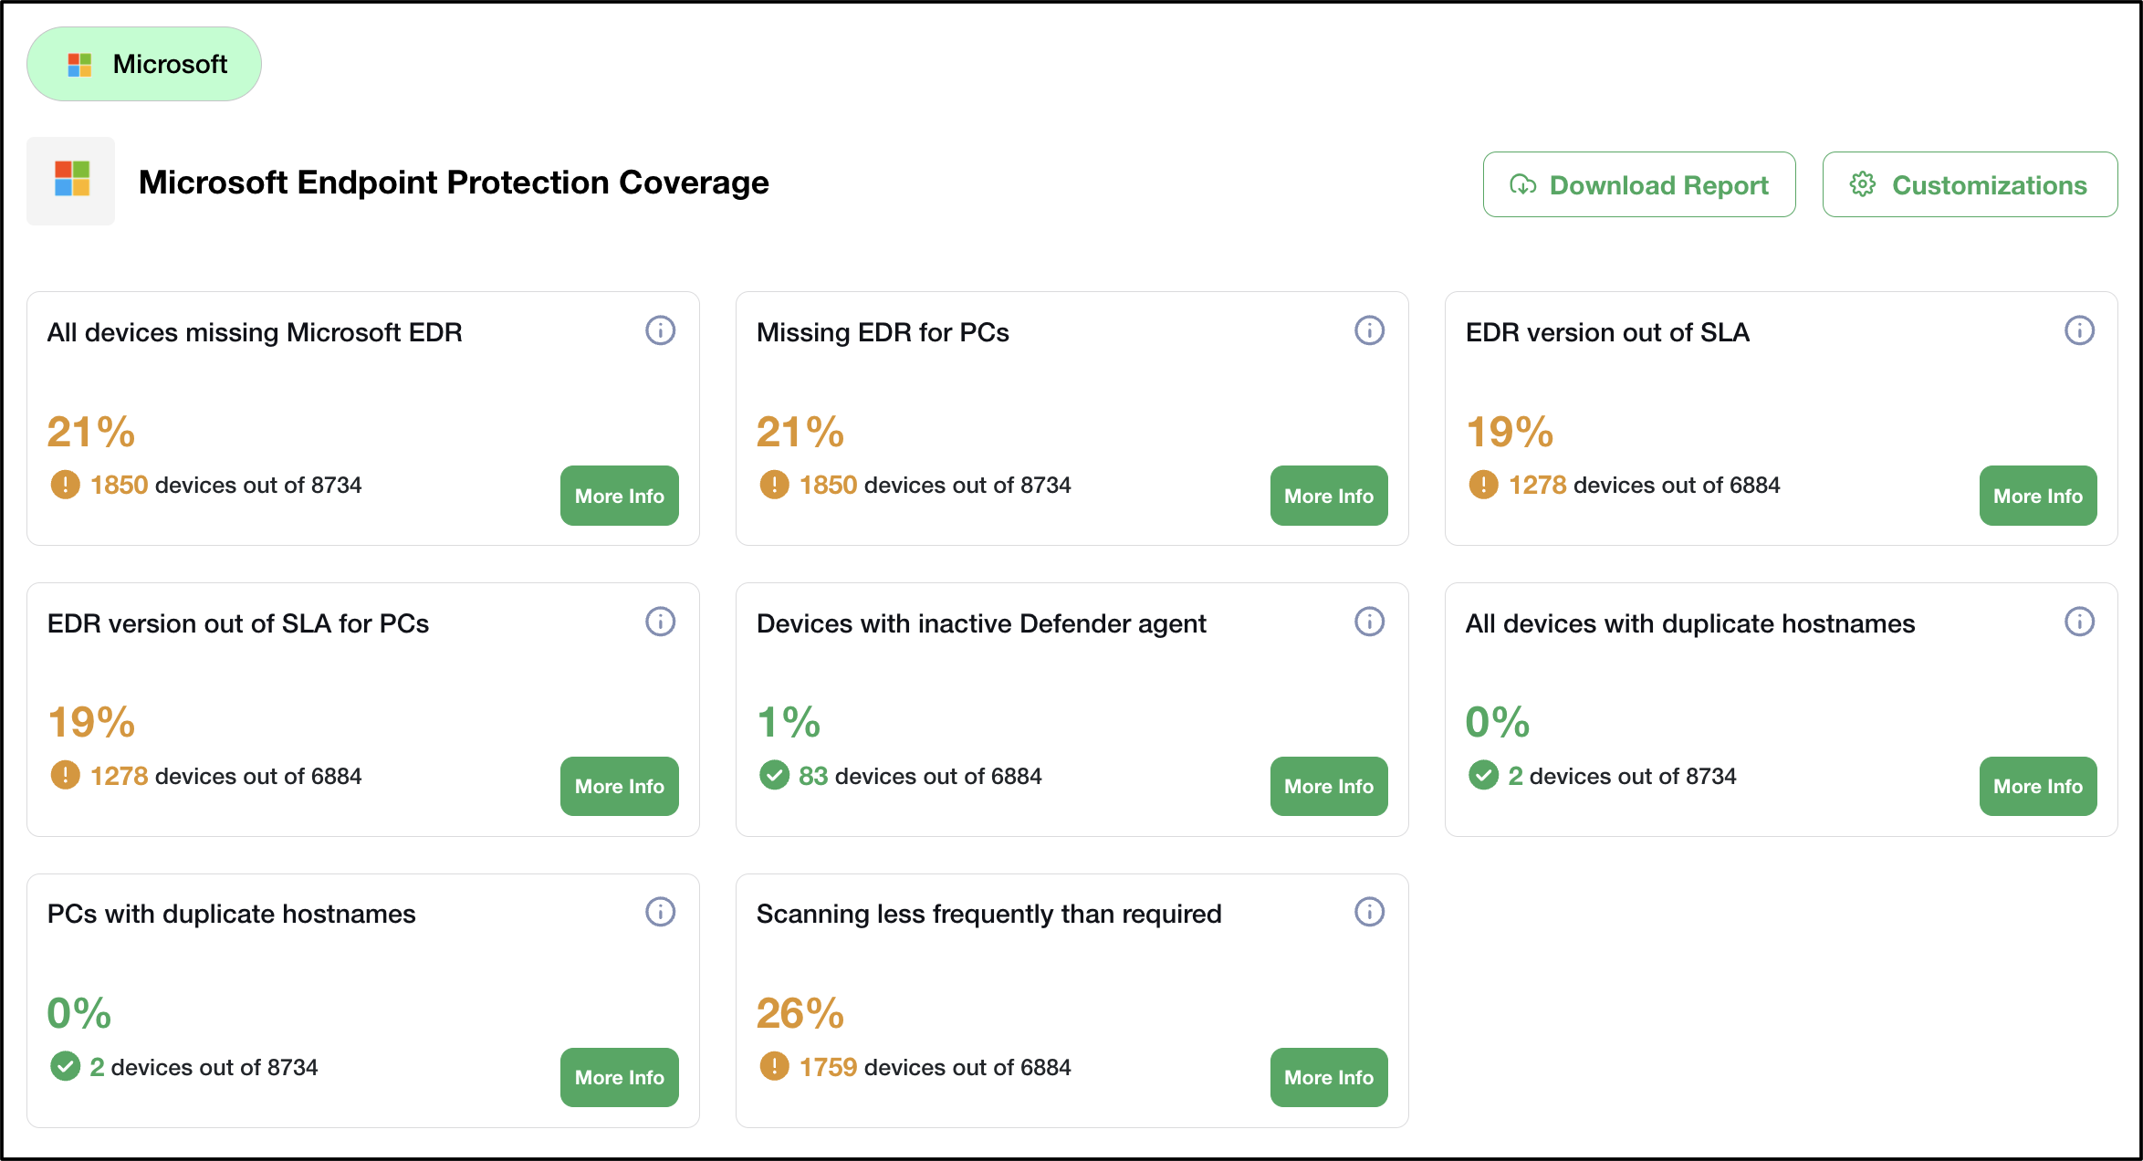Click '1759 devices out of 6884' text
The width and height of the screenshot is (2143, 1161).
pos(936,1066)
